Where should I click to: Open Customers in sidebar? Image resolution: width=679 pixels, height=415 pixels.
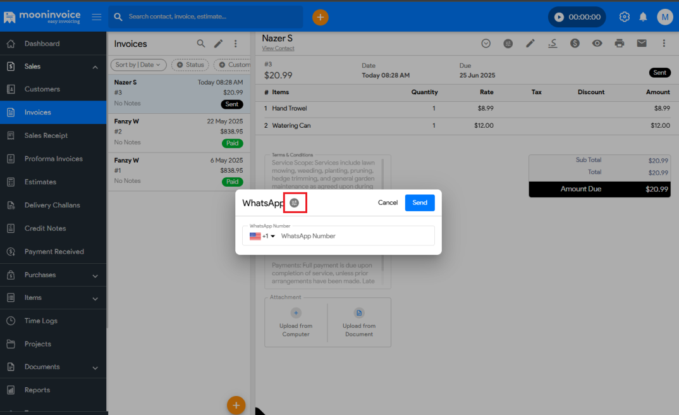(x=53, y=89)
